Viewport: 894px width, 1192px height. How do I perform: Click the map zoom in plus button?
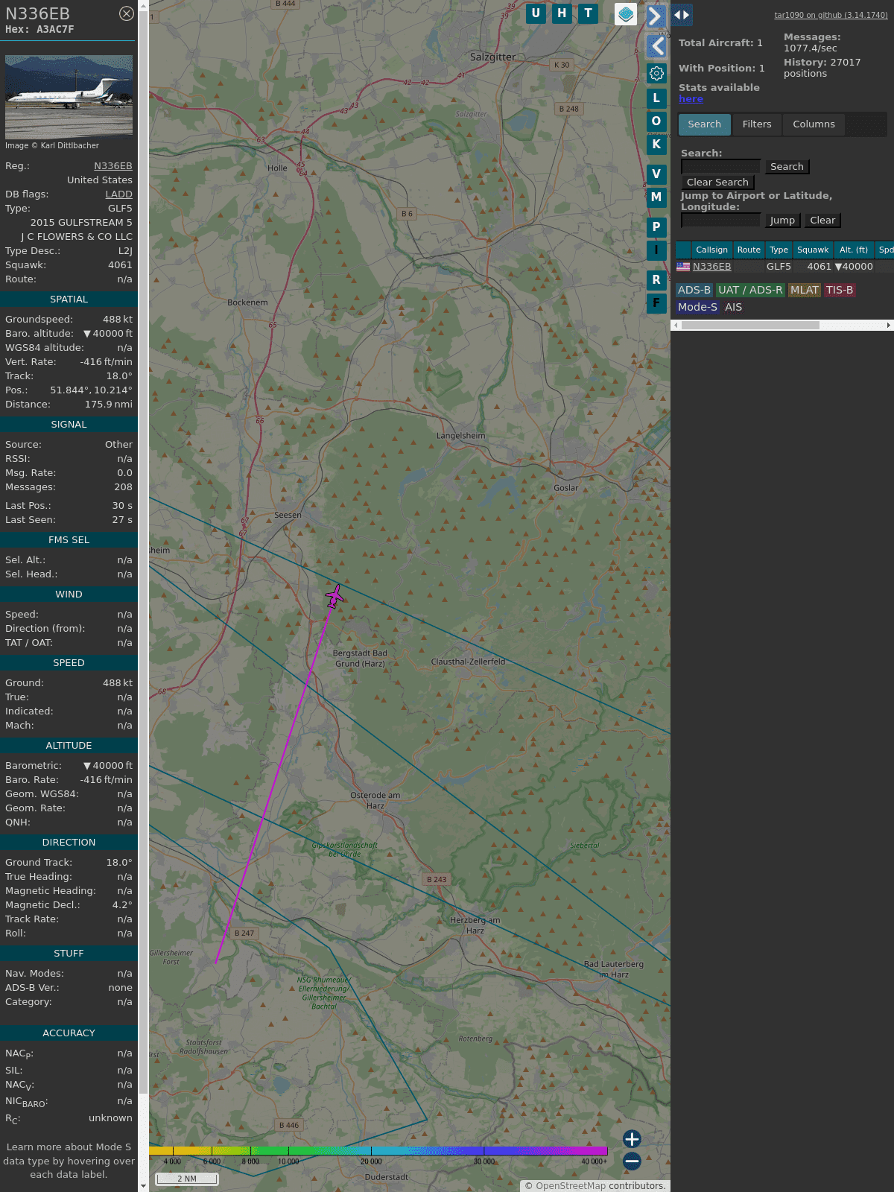click(x=632, y=1139)
